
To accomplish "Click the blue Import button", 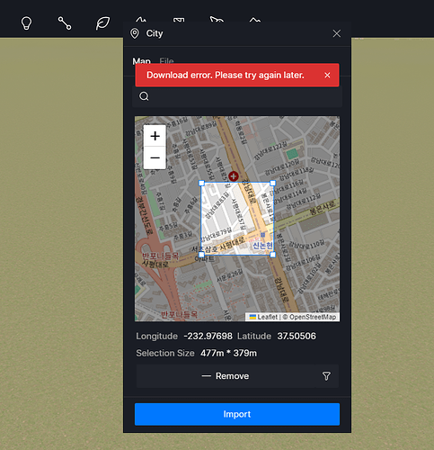I will (237, 414).
